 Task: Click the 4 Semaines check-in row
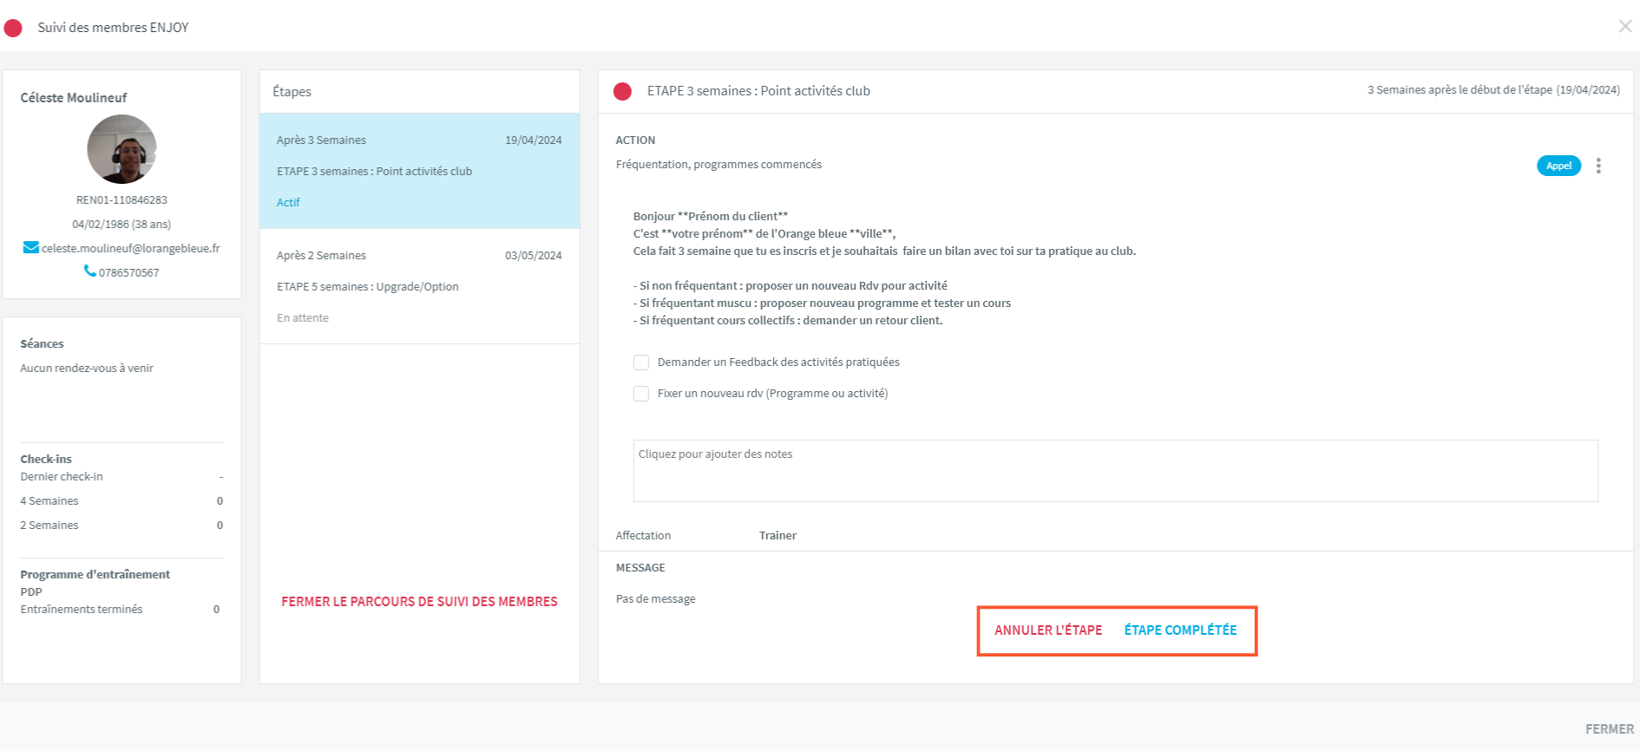pyautogui.click(x=121, y=501)
